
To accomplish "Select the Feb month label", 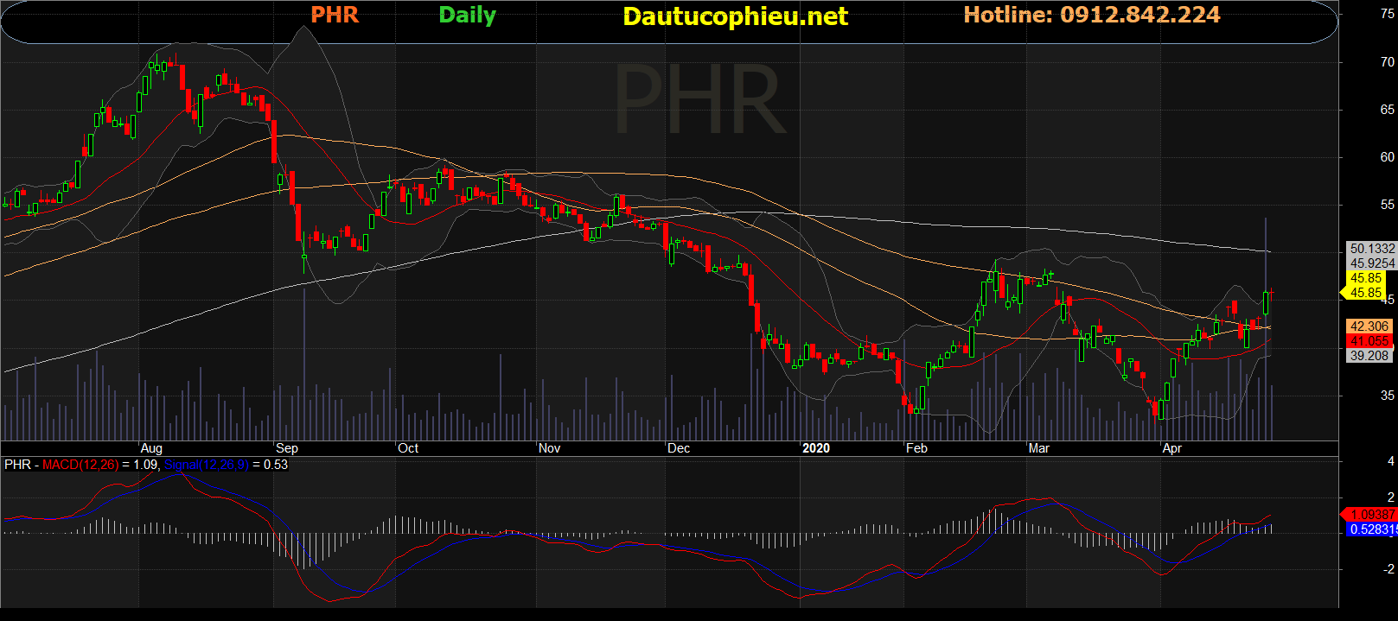I will pyautogui.click(x=916, y=448).
